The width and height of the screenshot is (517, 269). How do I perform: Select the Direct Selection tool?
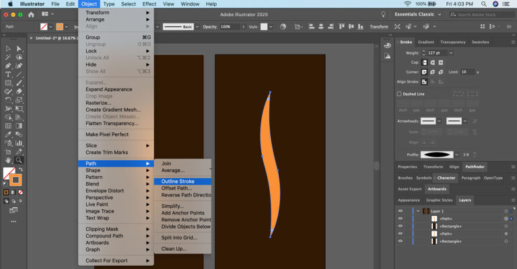click(x=19, y=48)
